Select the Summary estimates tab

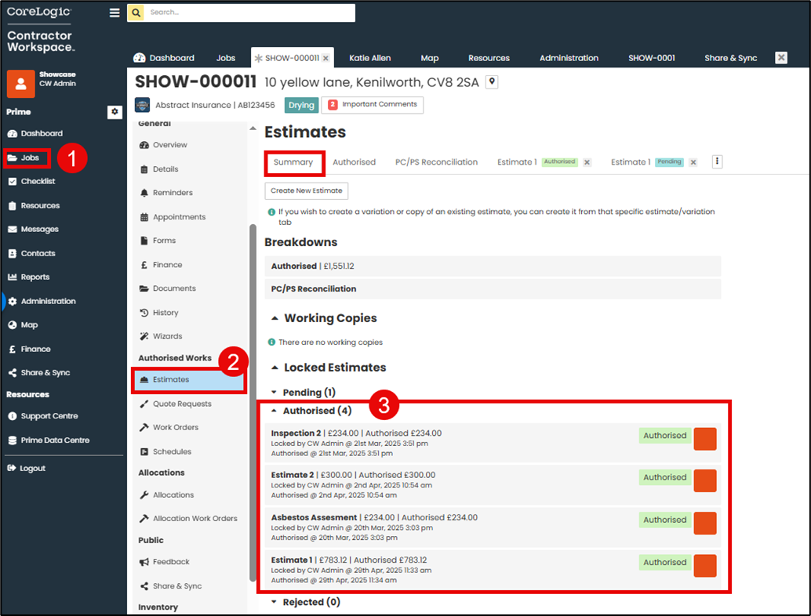293,162
